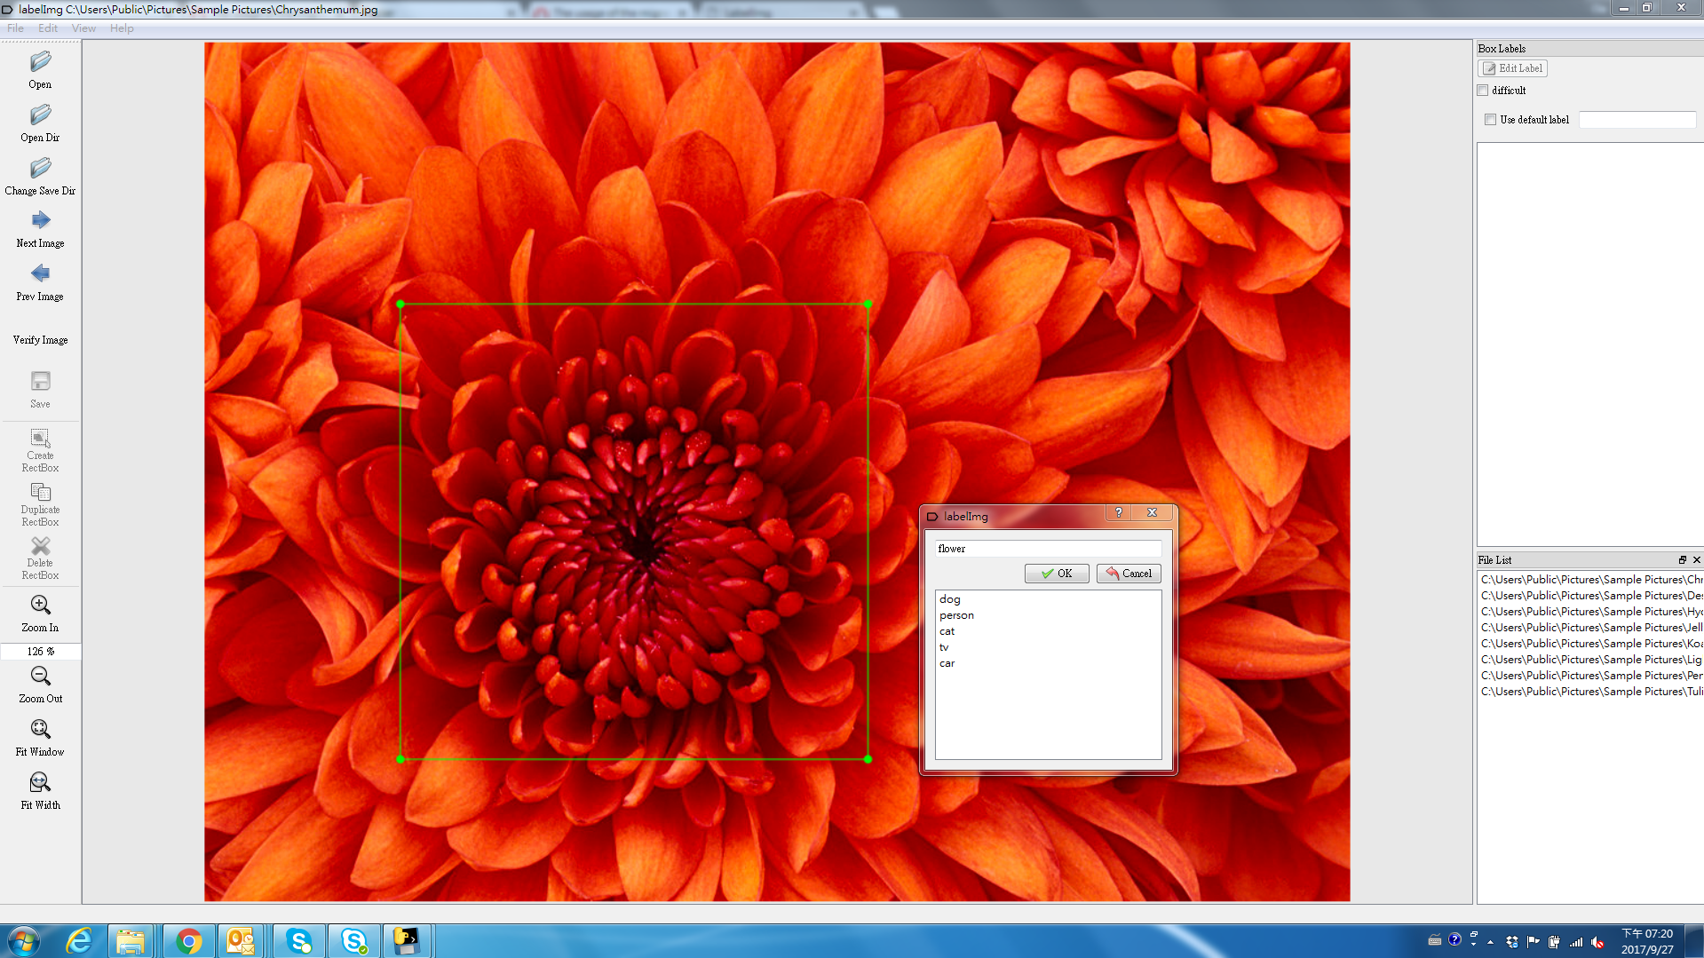
Task: Click the Zoom Out magnifier
Action: 40,677
